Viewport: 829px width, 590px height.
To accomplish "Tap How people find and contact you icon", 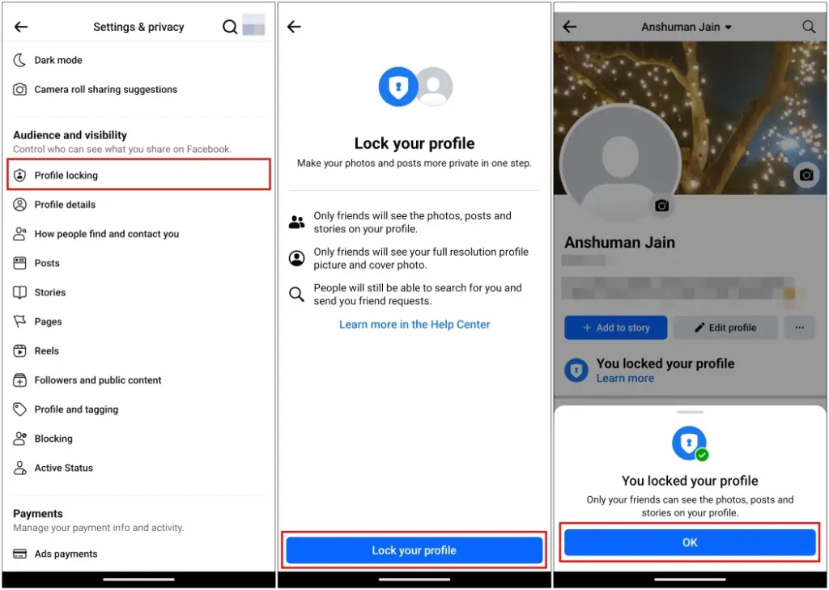I will coord(19,234).
